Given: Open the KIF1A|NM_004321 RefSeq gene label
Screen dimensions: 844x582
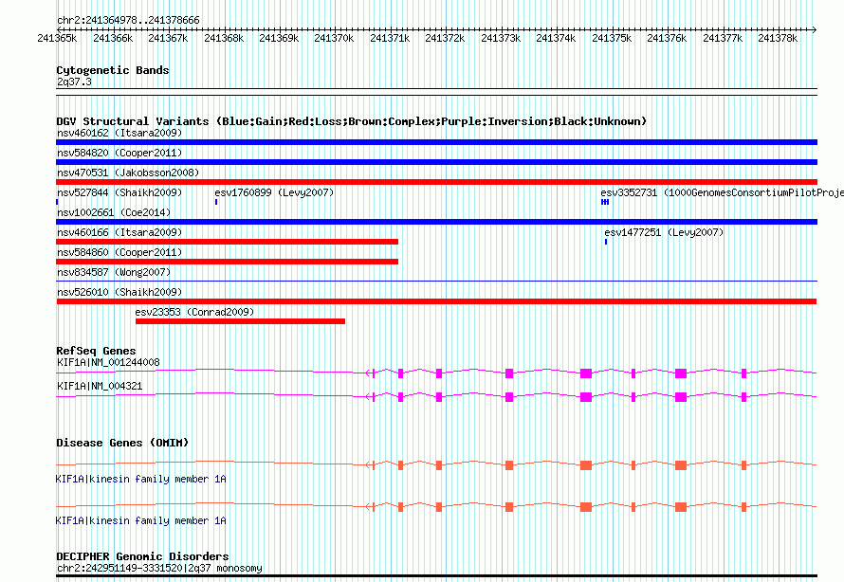Looking at the screenshot, I should (x=100, y=386).
